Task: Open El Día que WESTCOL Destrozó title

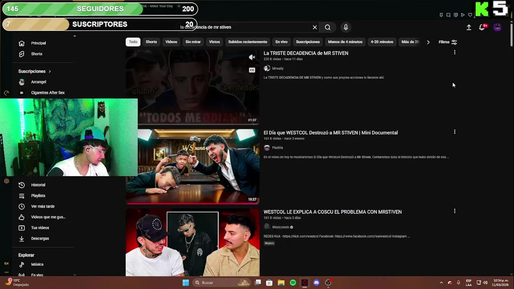Action: tap(330, 132)
